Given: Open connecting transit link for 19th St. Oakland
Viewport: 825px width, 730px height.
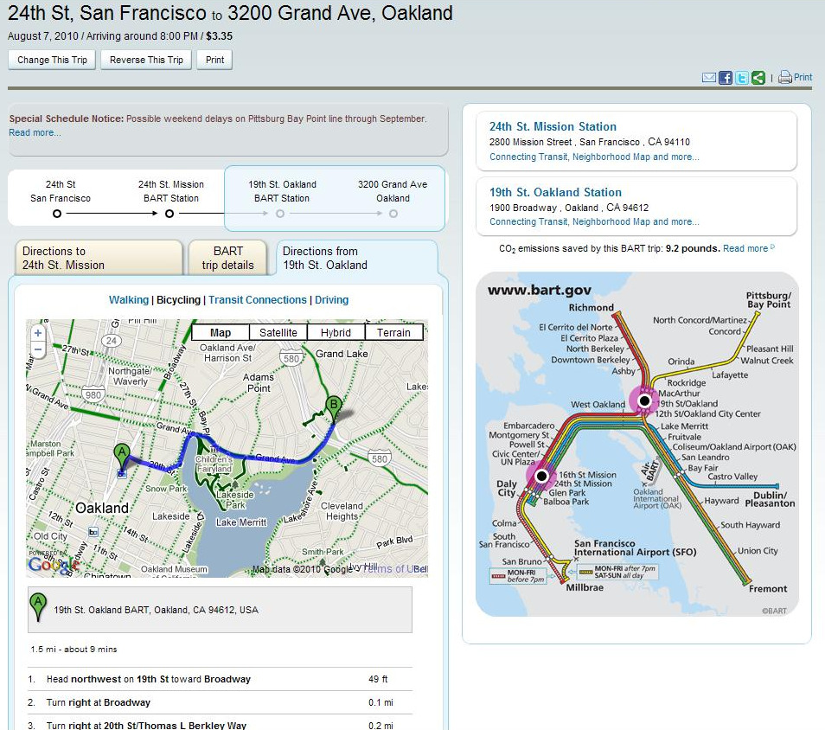Looking at the screenshot, I should (x=594, y=222).
